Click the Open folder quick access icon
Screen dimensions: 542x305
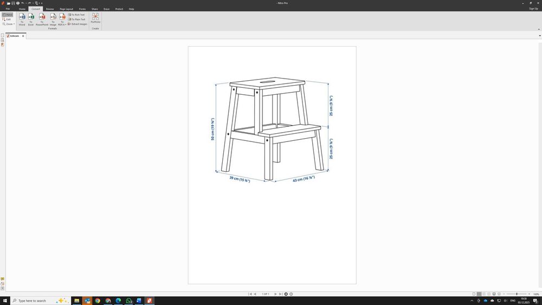tap(8, 3)
